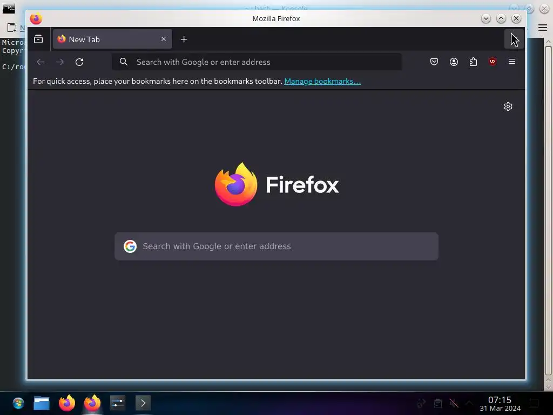Image resolution: width=553 pixels, height=415 pixels.
Task: Close the Konsole window
Action: (x=544, y=9)
